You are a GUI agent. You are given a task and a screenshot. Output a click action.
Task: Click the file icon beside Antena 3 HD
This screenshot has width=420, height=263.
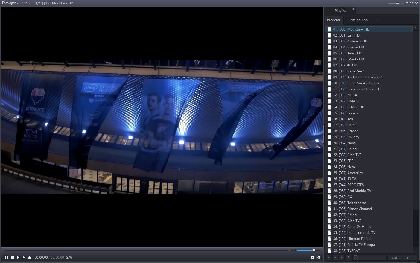329,41
